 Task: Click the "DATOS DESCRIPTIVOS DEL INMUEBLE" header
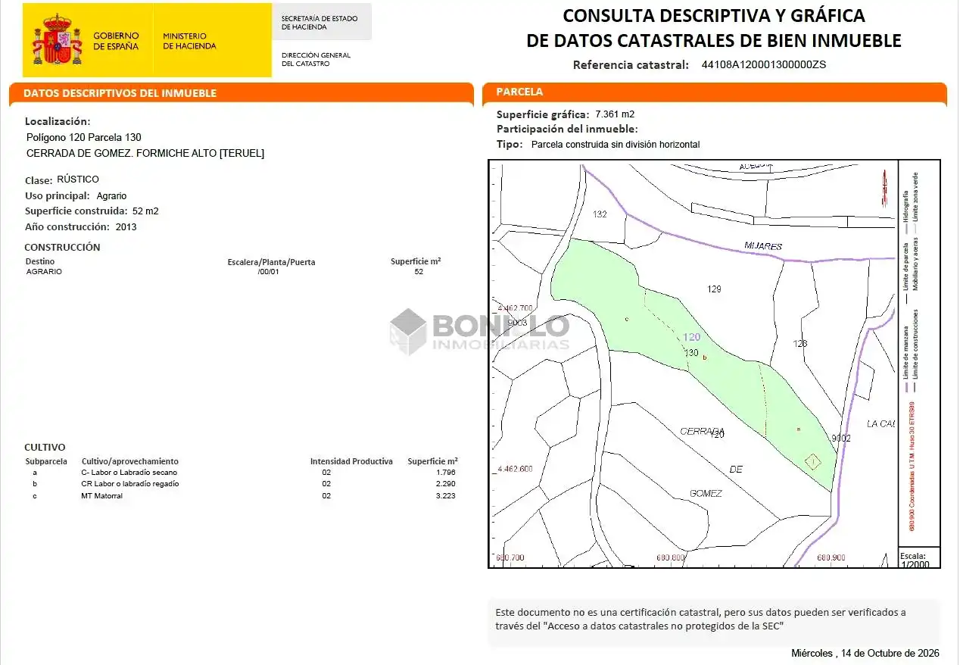pyautogui.click(x=120, y=93)
